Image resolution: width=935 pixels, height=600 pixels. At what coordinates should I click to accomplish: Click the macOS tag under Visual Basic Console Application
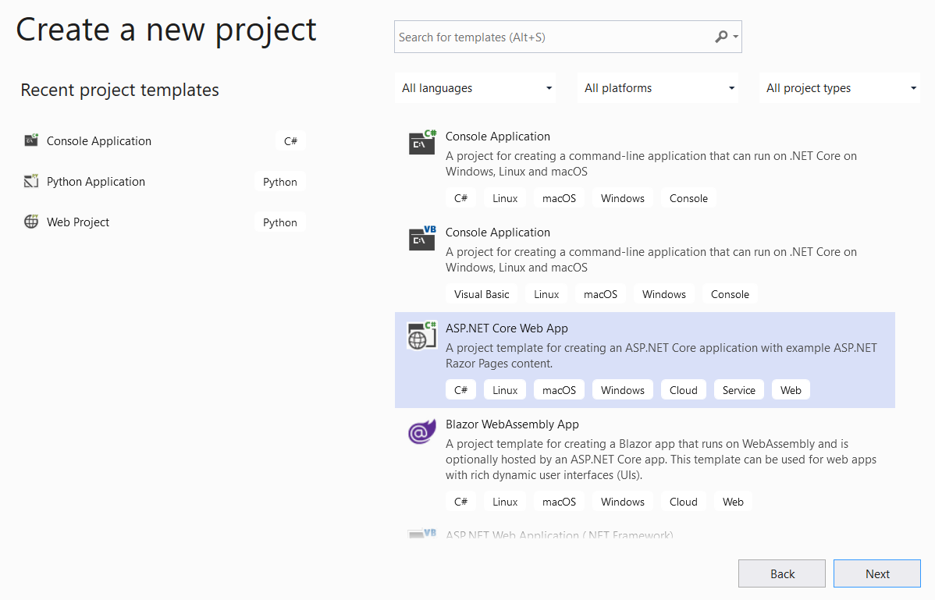[600, 294]
